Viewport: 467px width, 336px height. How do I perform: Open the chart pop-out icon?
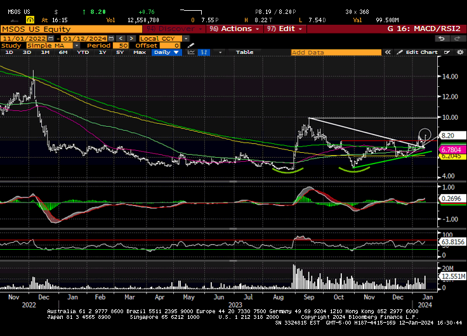point(447,53)
